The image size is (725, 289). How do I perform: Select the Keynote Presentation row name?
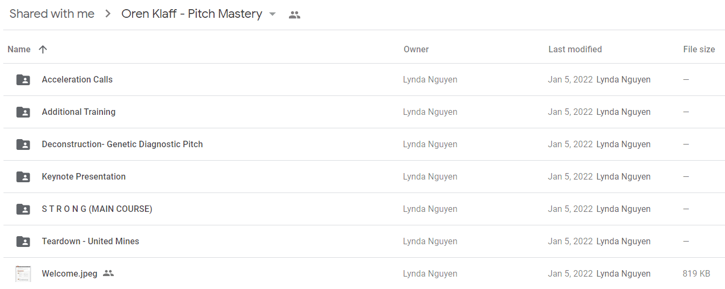84,176
